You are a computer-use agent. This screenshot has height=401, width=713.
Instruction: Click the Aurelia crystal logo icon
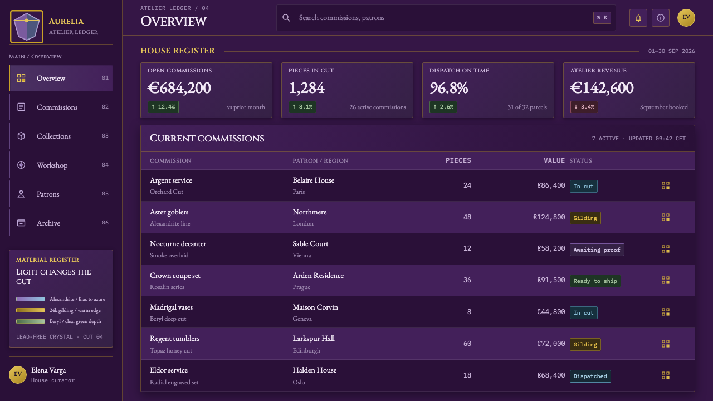pos(27,27)
